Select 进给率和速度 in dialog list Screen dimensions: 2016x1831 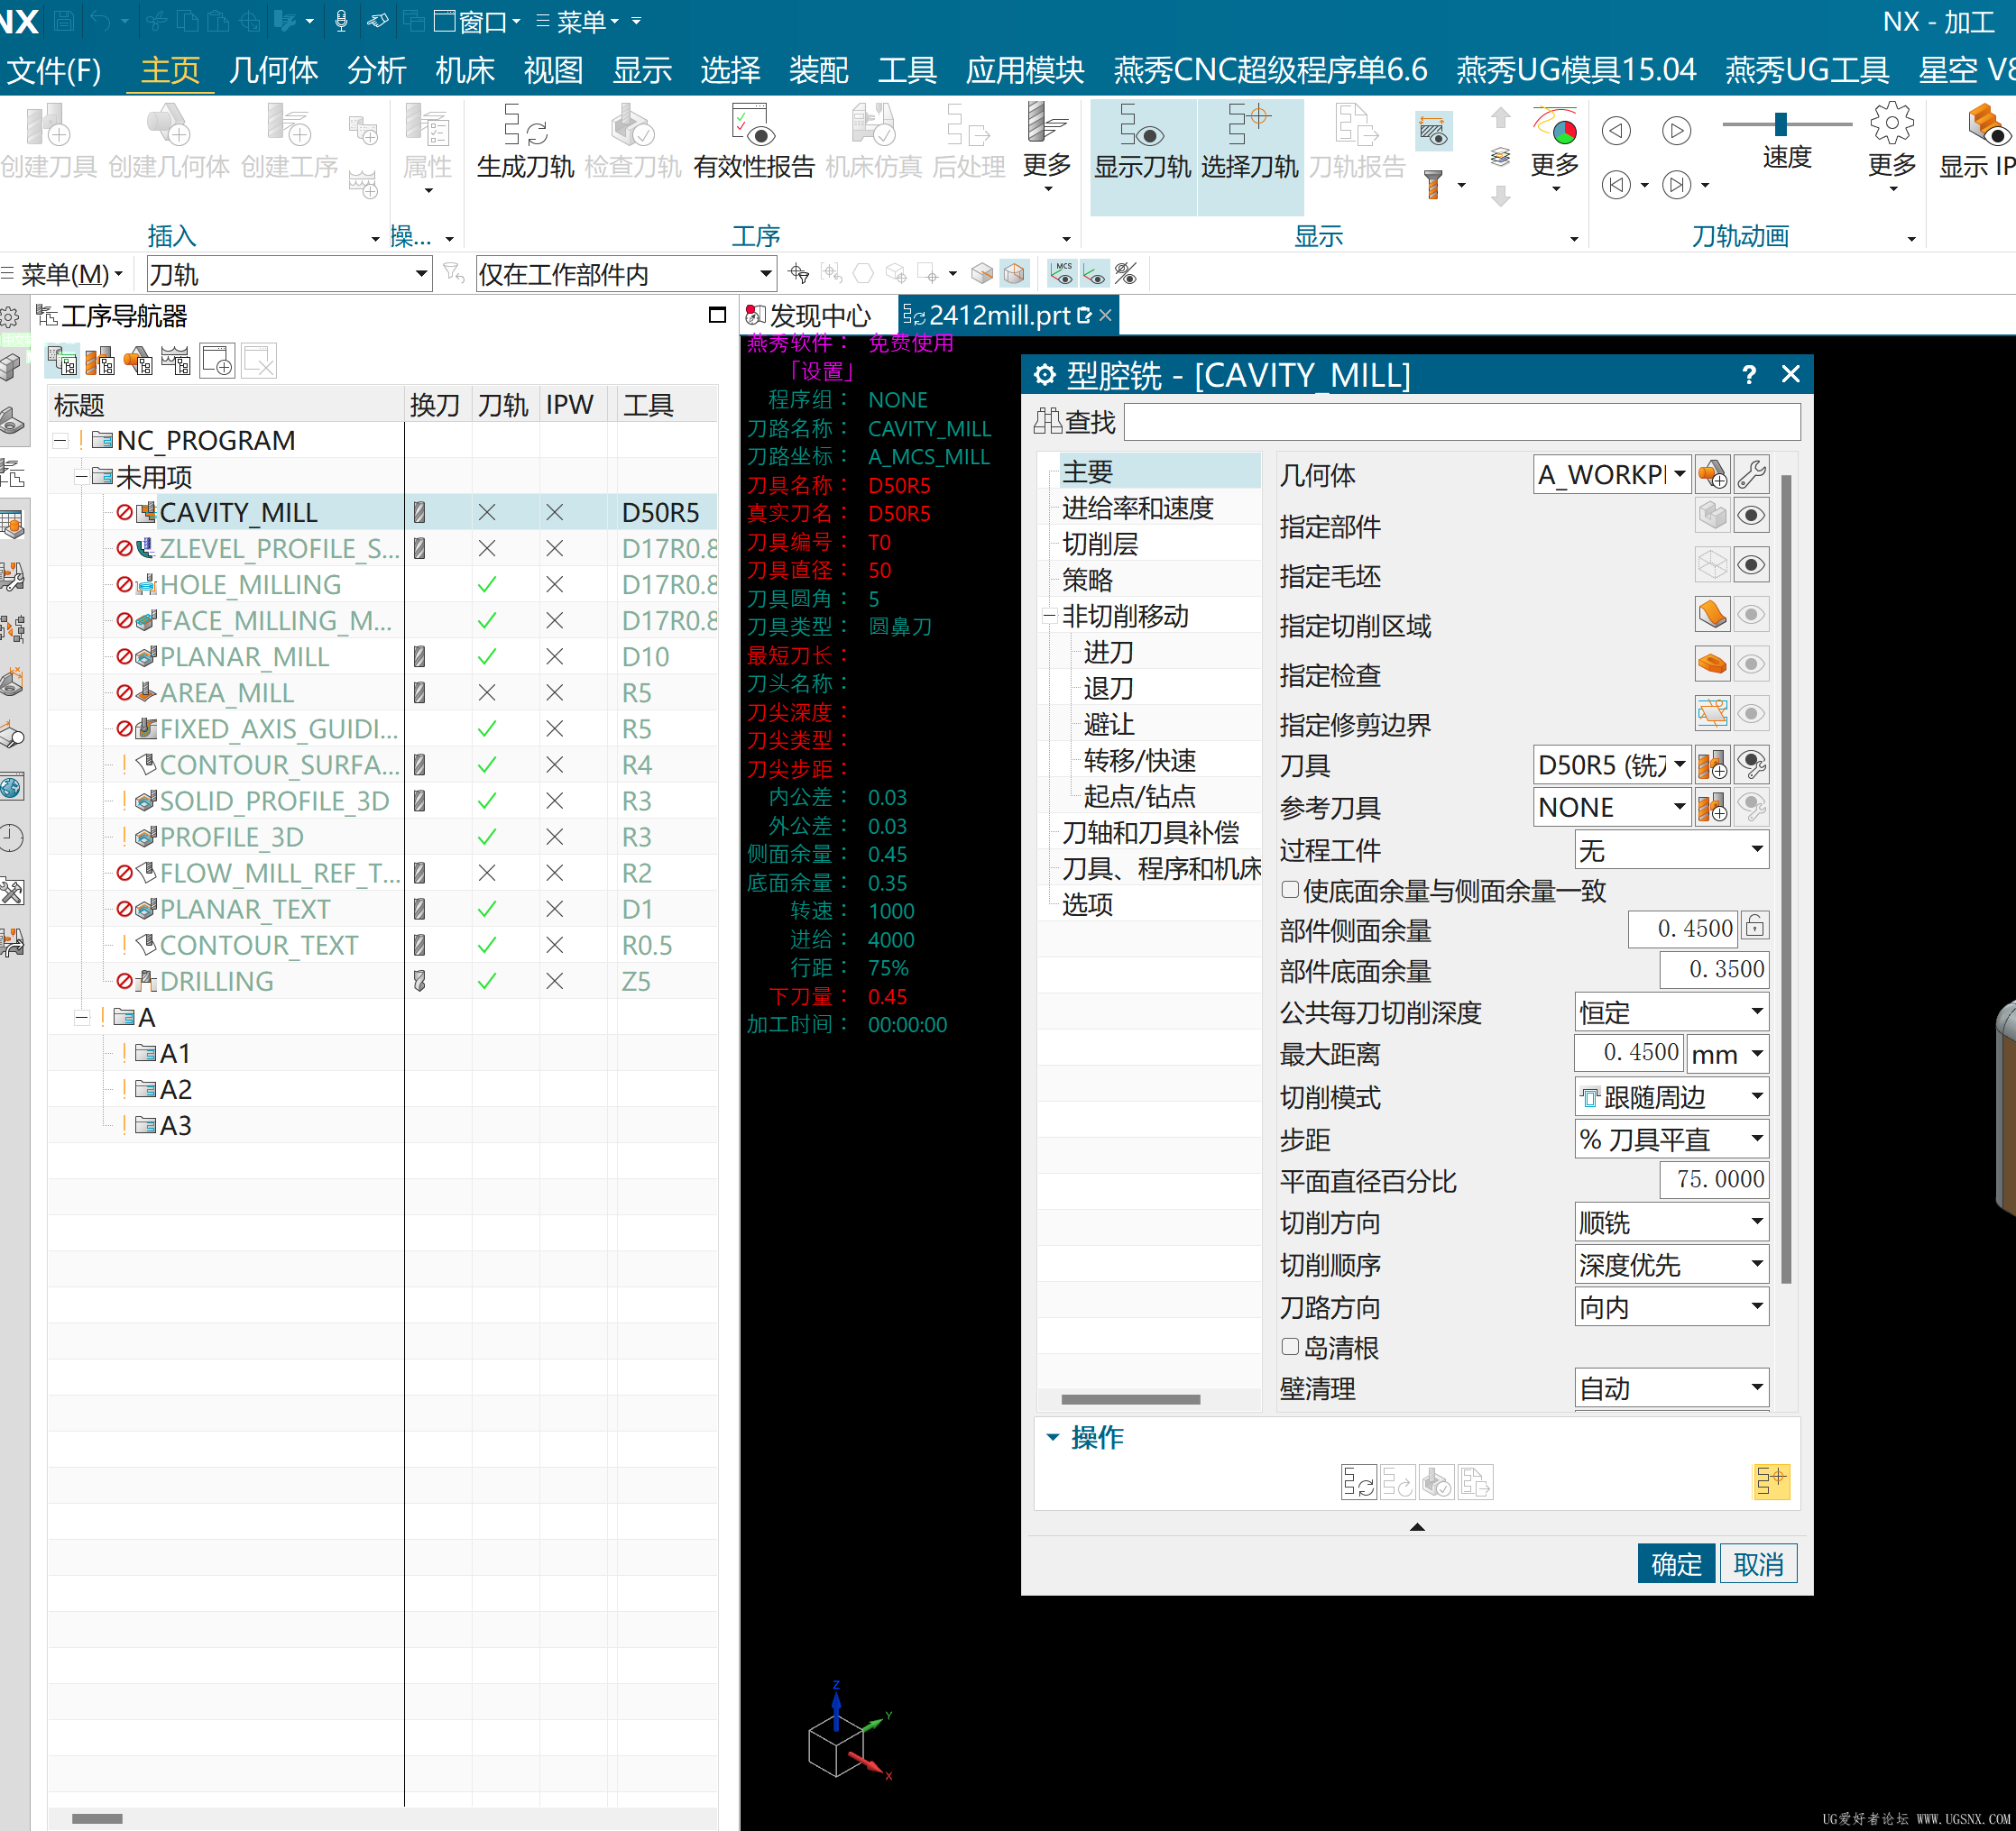(1137, 508)
